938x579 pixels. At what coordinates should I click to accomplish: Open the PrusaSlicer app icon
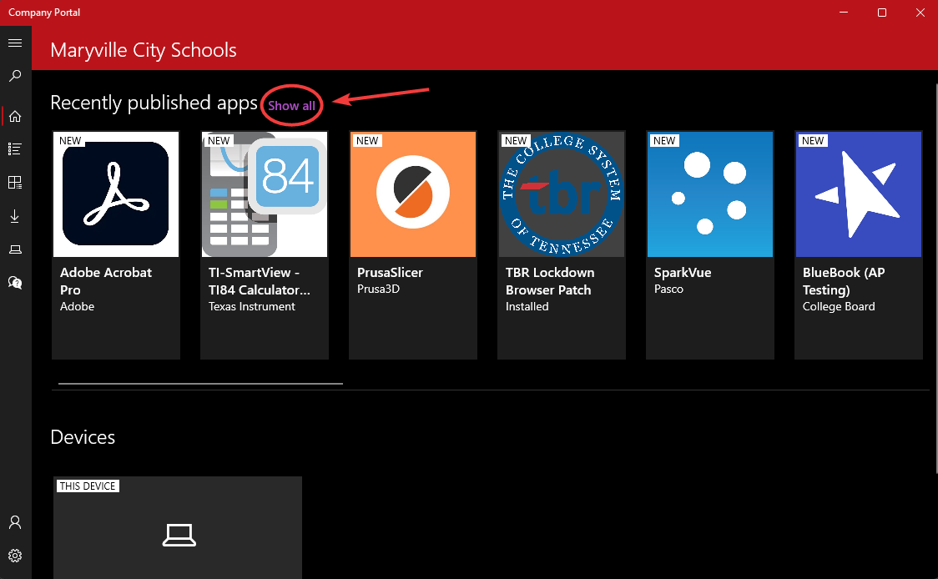(x=413, y=194)
